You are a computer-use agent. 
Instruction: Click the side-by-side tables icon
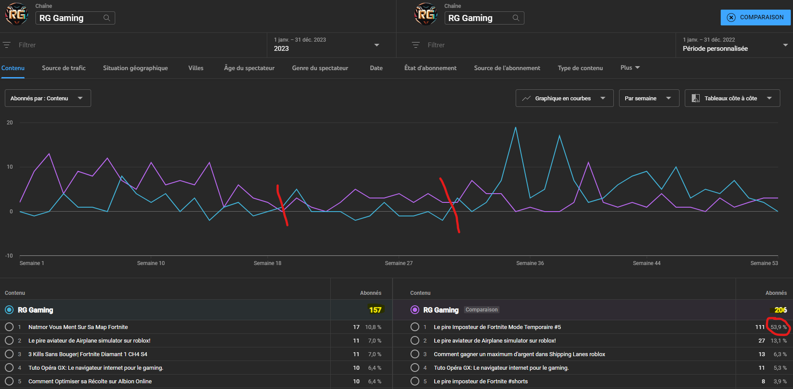(x=695, y=98)
